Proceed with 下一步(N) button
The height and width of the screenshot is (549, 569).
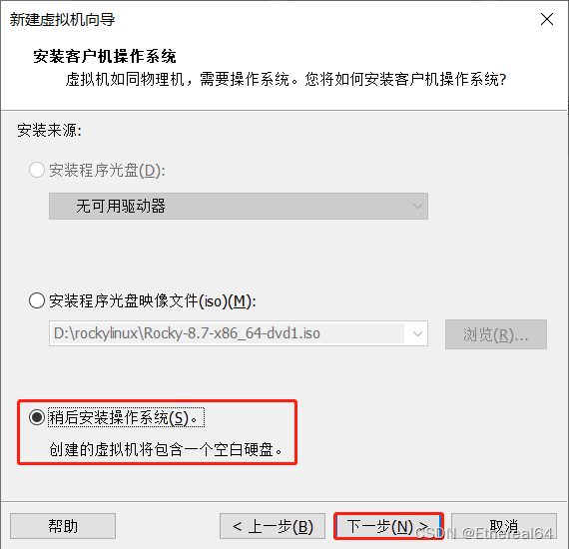pyautogui.click(x=388, y=526)
